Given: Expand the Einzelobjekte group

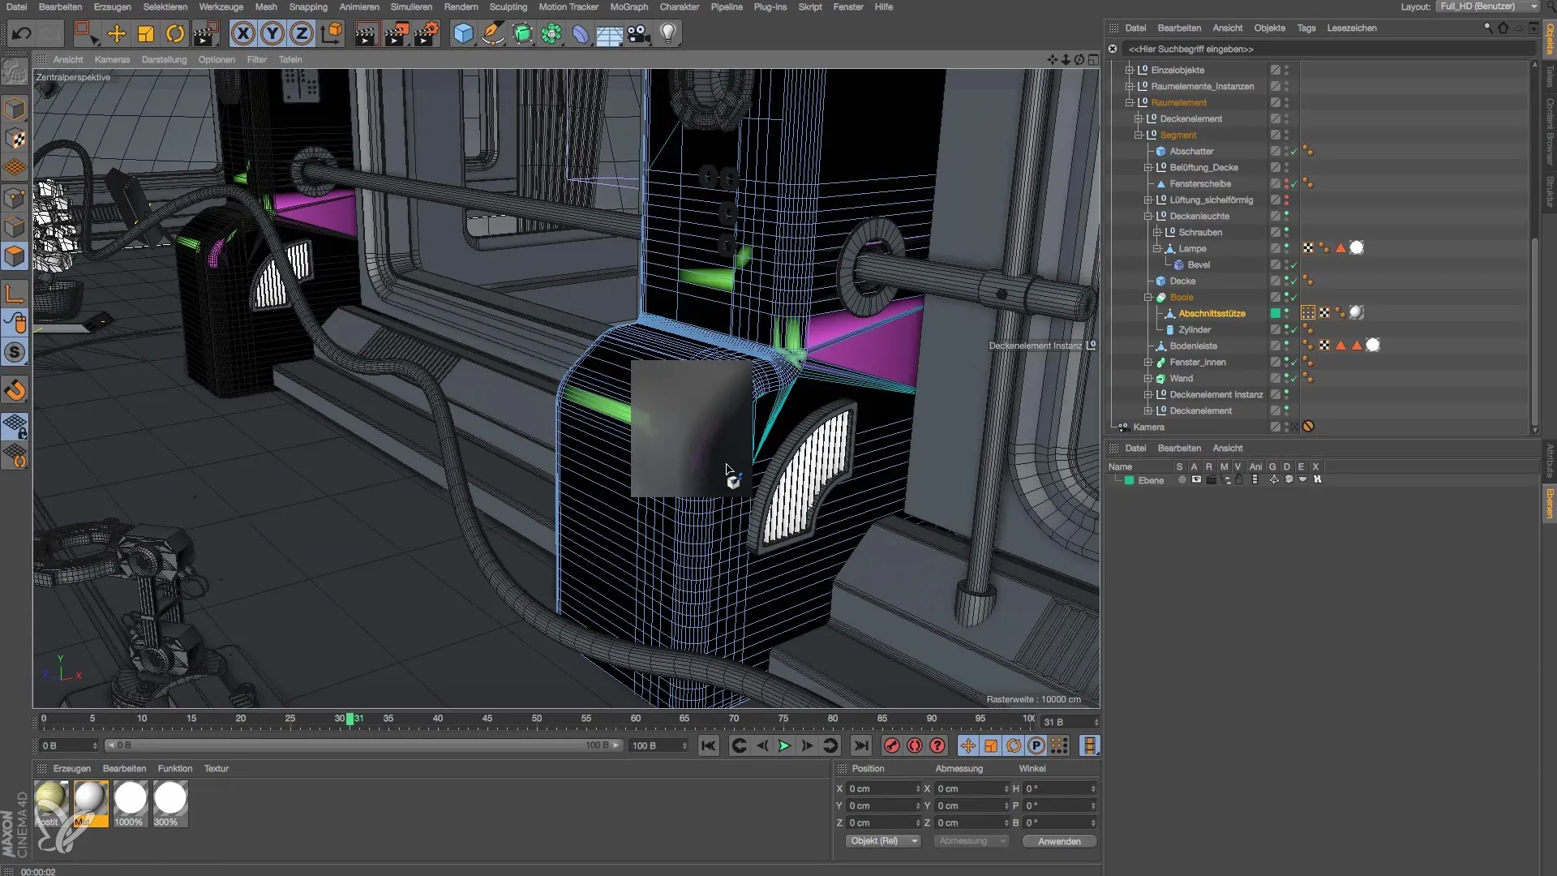Looking at the screenshot, I should coord(1129,70).
